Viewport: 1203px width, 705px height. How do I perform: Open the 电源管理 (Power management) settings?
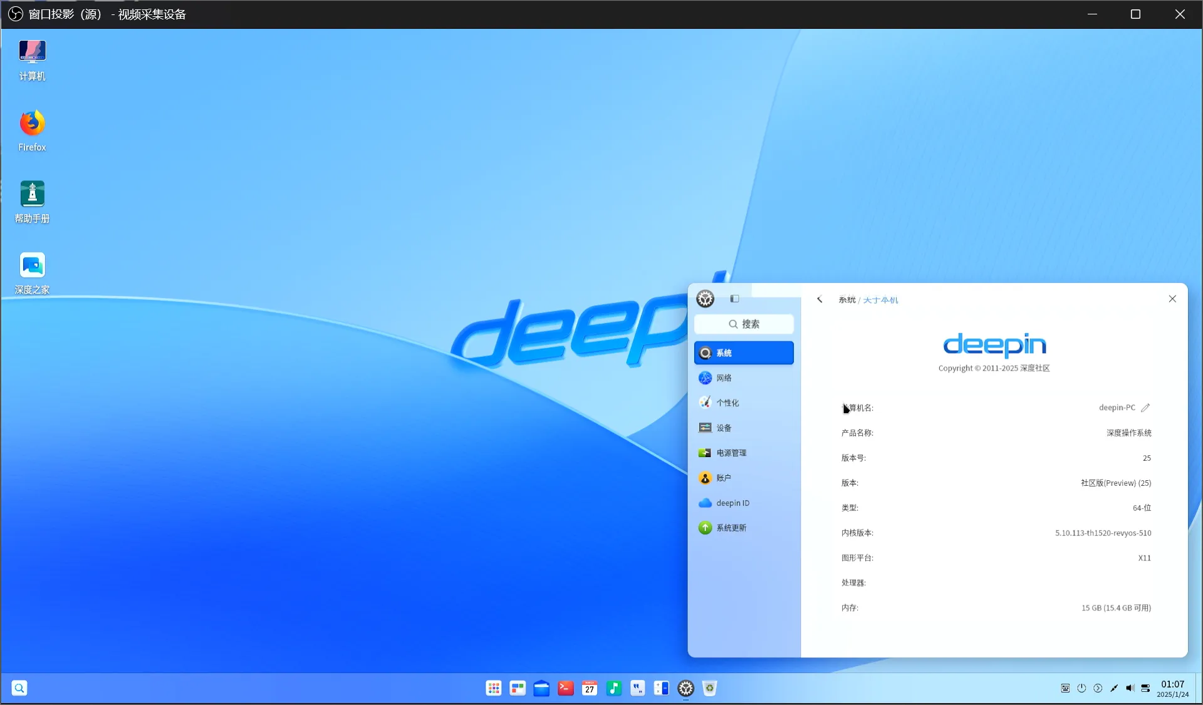point(731,453)
